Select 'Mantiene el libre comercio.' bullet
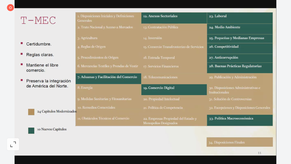291x164 pixels. pyautogui.click(x=42, y=68)
